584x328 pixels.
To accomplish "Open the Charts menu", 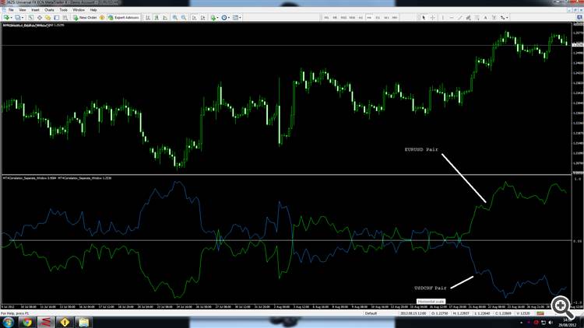I will click(49, 9).
